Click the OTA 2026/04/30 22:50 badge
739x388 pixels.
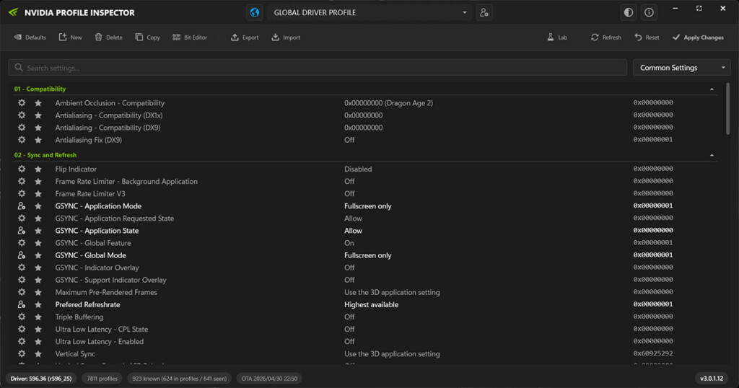pos(269,379)
